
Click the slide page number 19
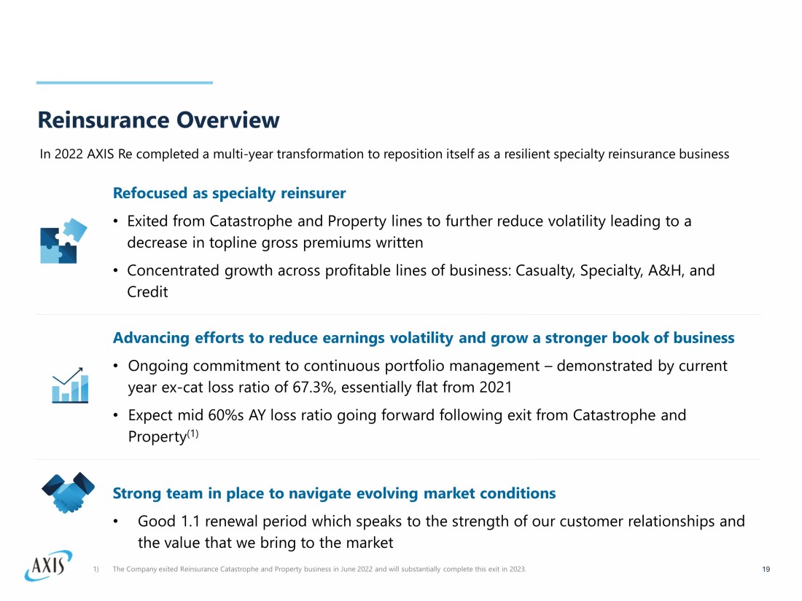766,569
